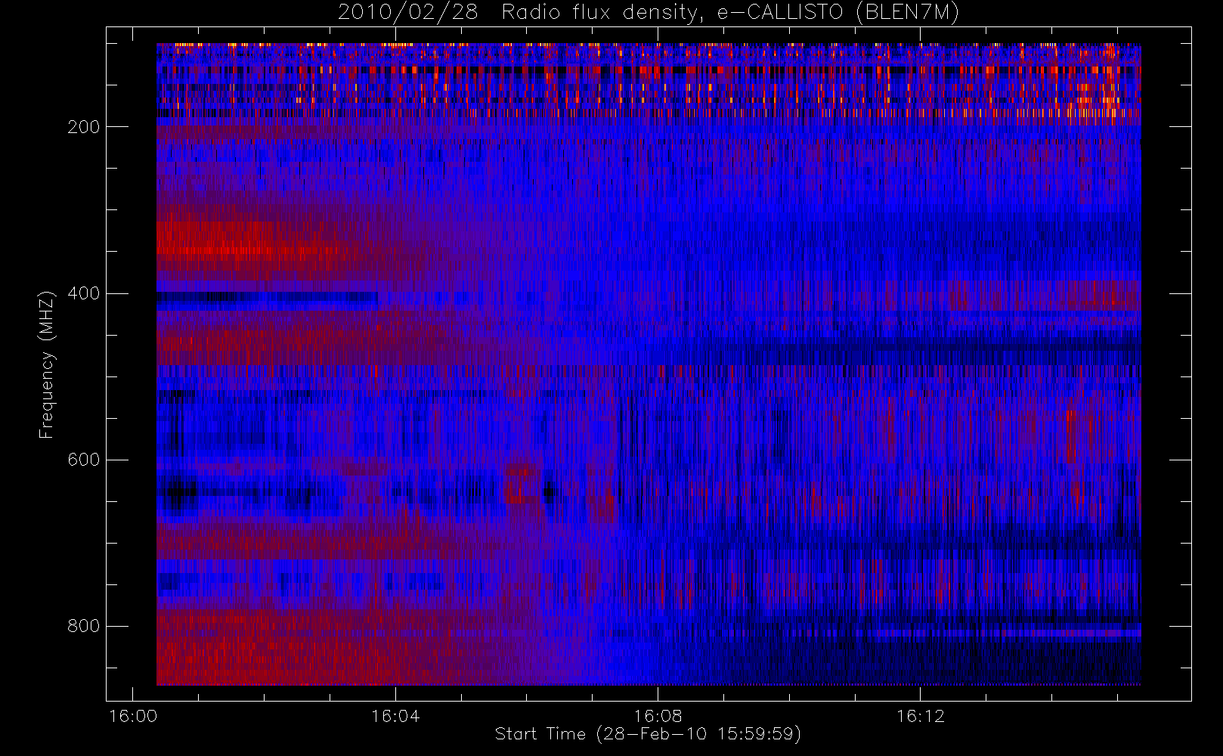
Task: Click the 16:08 time tick label
Action: coord(658,716)
